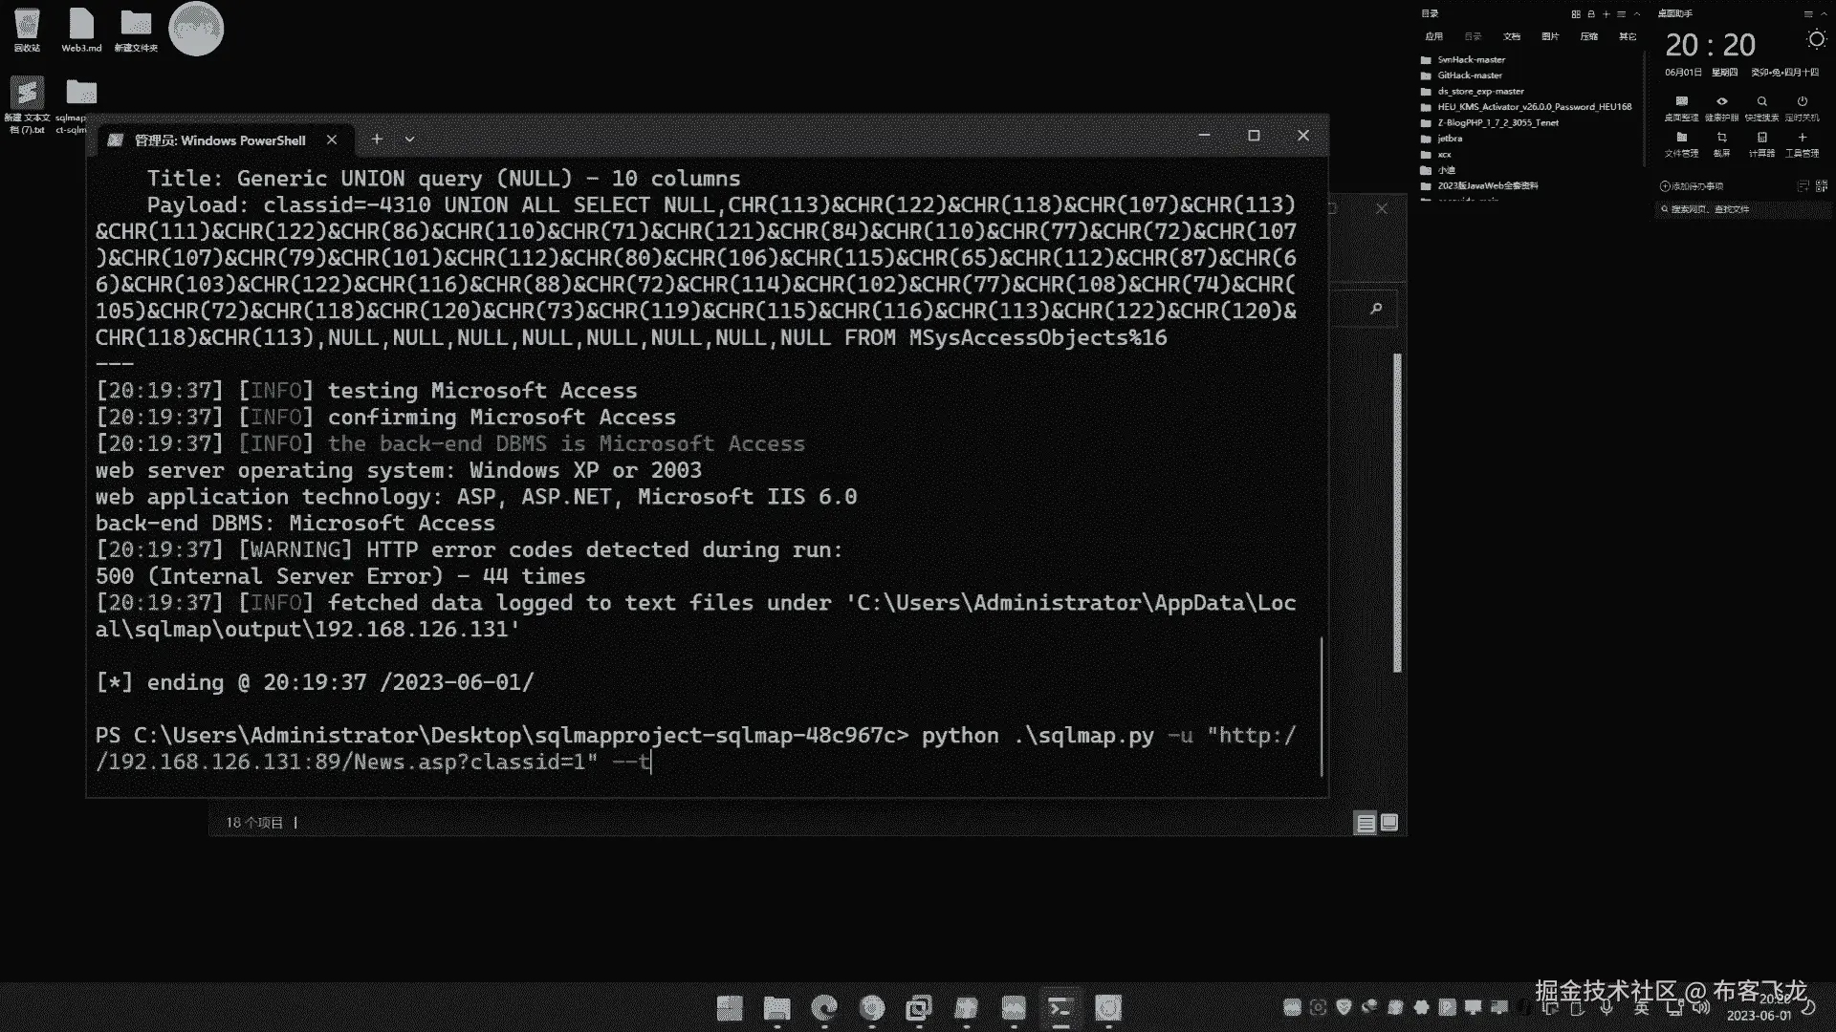Collapse the 桌面助手 panel chevron
This screenshot has width=1836, height=1032.
pos(1823,14)
